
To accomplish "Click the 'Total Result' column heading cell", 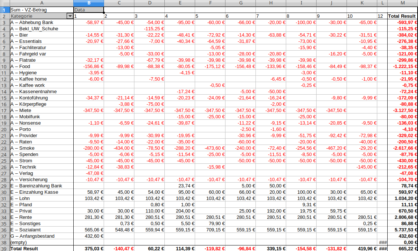I will pos(402,16).
